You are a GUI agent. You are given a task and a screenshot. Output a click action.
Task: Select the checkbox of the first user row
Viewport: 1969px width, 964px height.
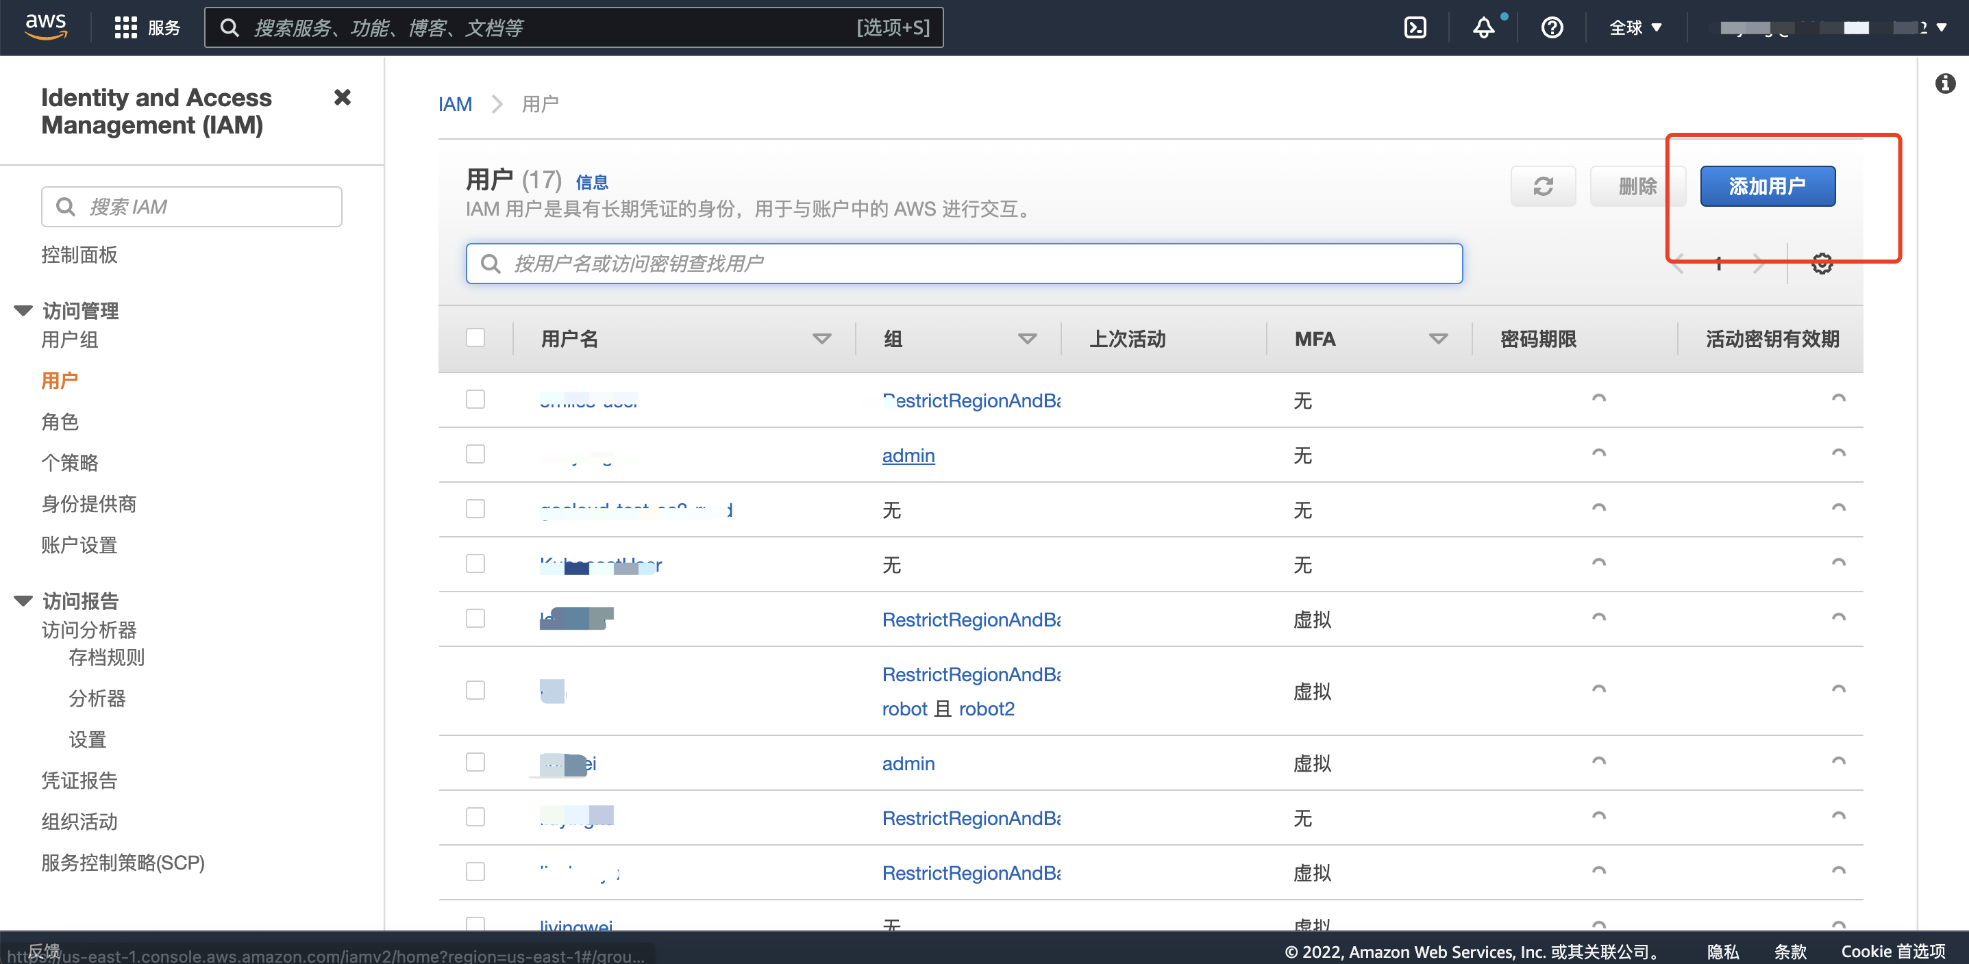pos(475,398)
